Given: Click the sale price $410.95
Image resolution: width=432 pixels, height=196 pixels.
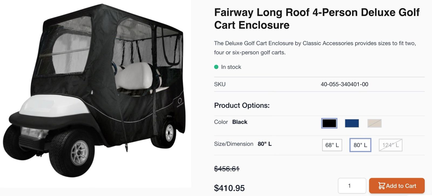Looking at the screenshot, I should [x=229, y=188].
